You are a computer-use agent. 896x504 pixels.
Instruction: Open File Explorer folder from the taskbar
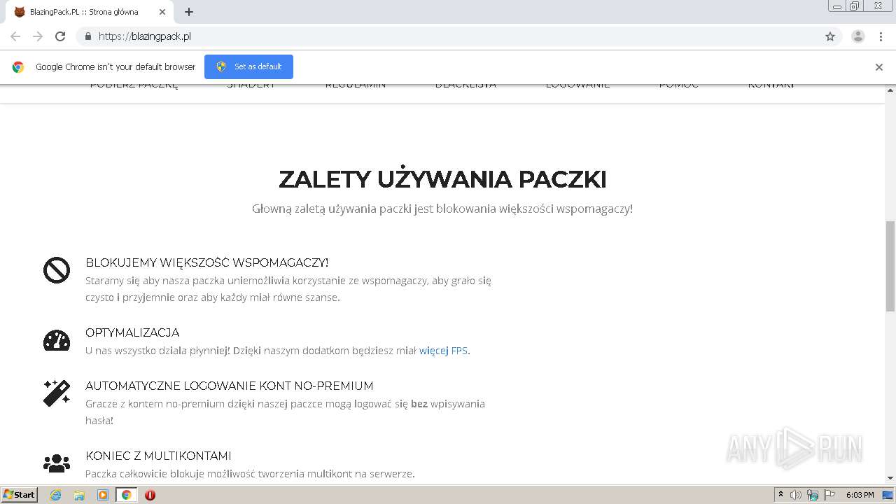coord(79,495)
